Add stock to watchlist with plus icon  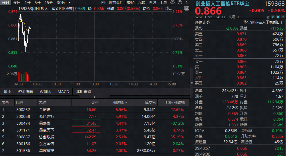pos(283,17)
